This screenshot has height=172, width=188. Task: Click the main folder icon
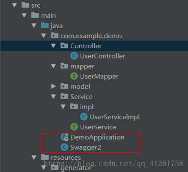point(35,15)
